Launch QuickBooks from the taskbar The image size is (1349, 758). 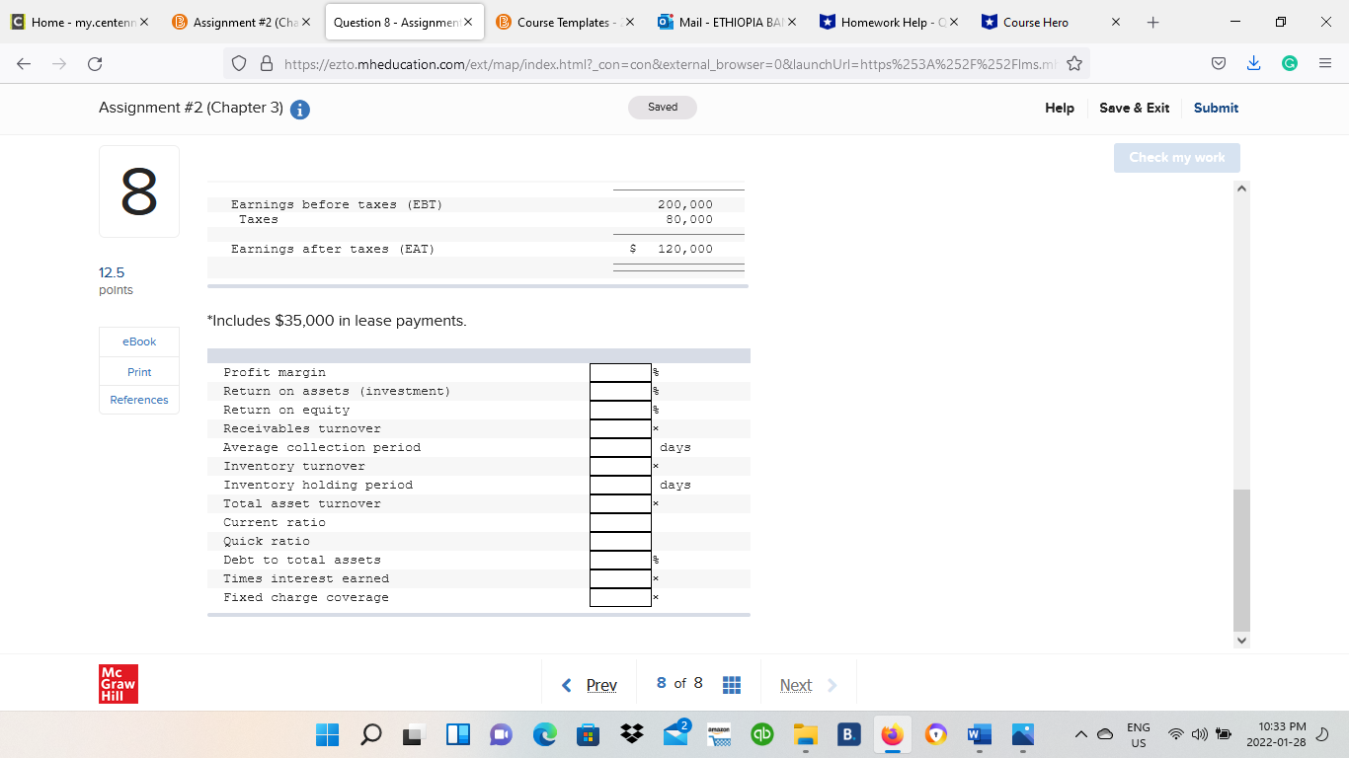coord(761,734)
